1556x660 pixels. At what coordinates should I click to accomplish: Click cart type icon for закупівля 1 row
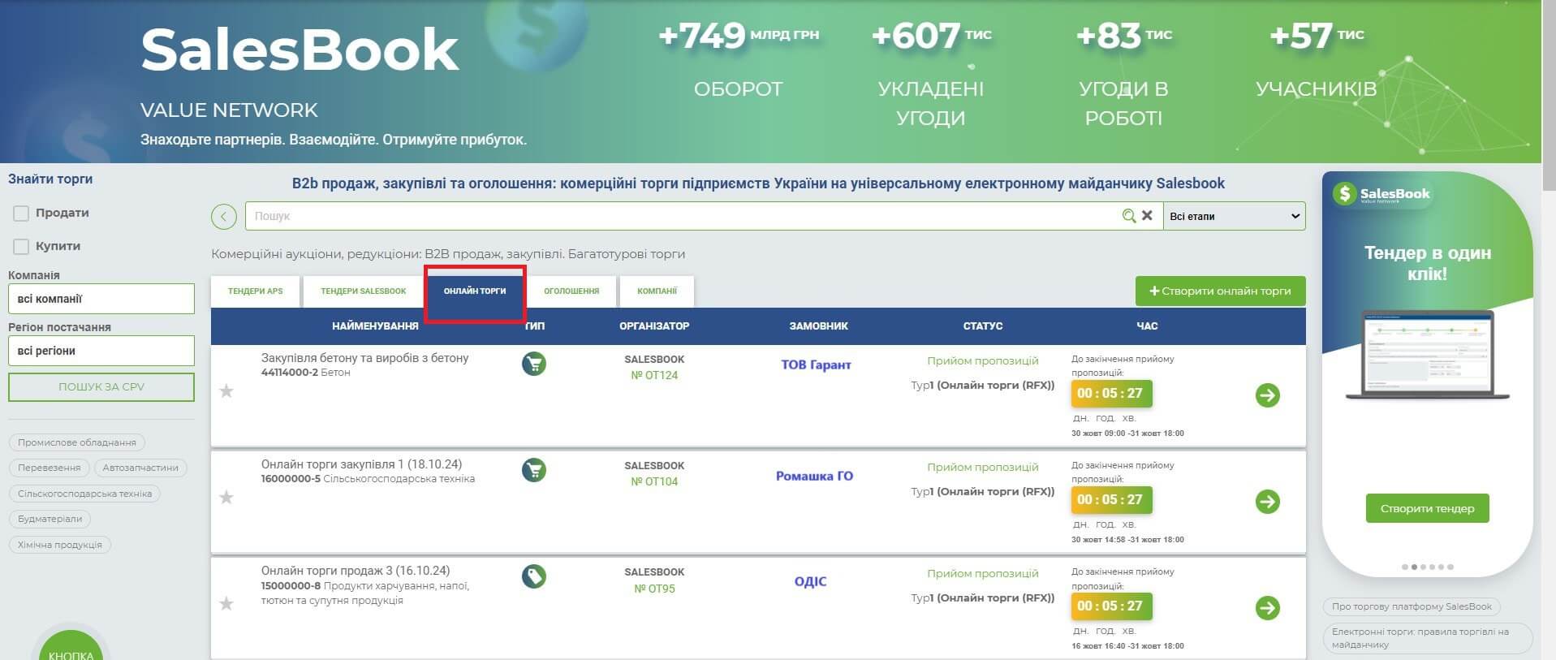[534, 470]
